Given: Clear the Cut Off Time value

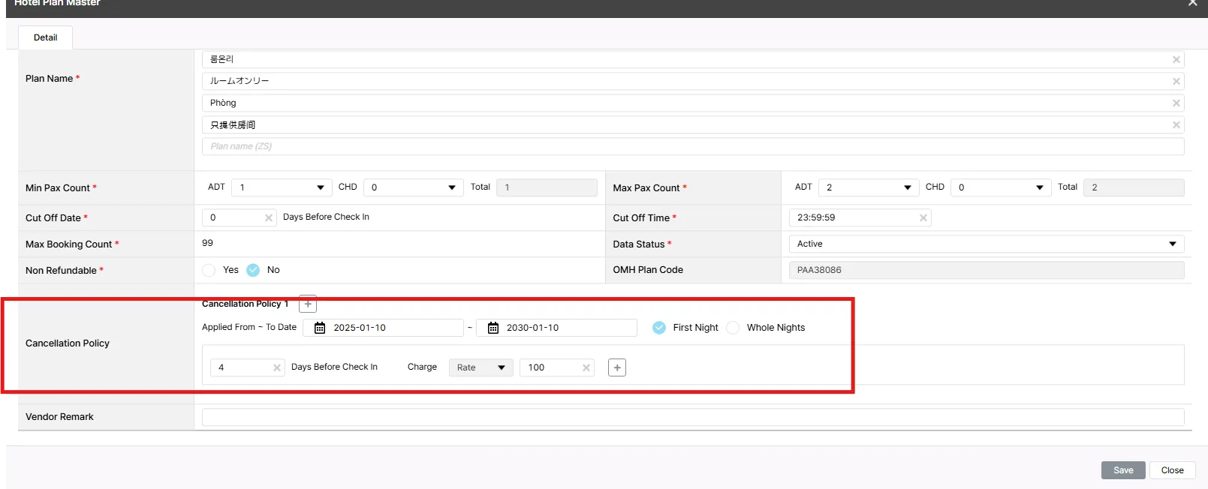Looking at the screenshot, I should [x=923, y=217].
